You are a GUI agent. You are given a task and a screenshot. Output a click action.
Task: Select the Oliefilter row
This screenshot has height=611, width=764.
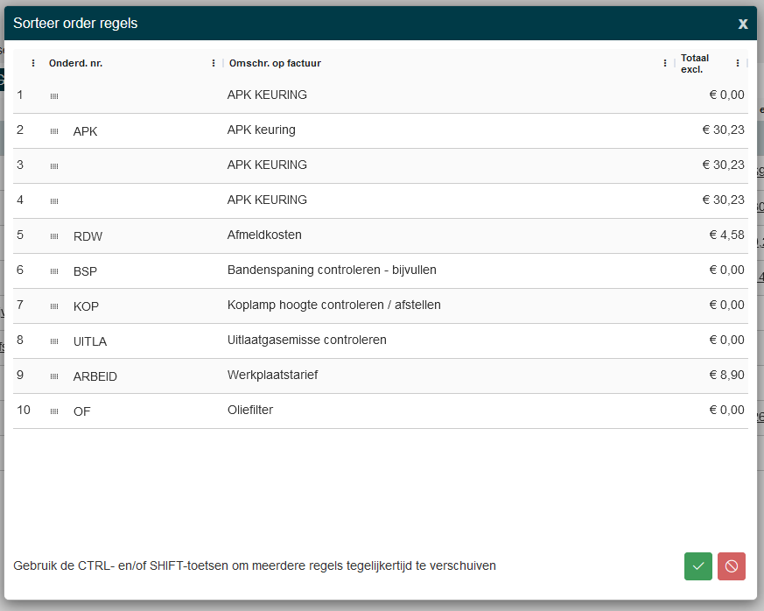[x=250, y=411]
